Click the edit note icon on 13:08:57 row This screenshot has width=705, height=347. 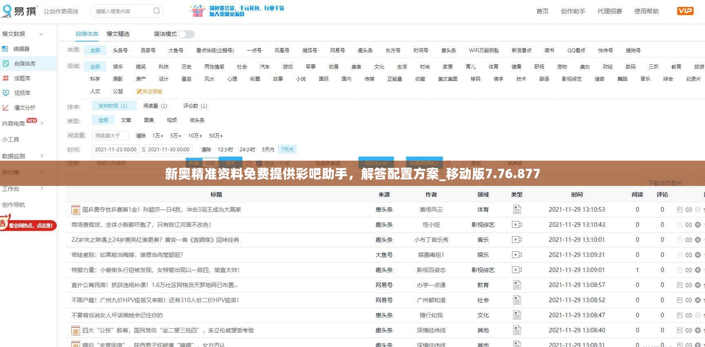tap(680, 285)
